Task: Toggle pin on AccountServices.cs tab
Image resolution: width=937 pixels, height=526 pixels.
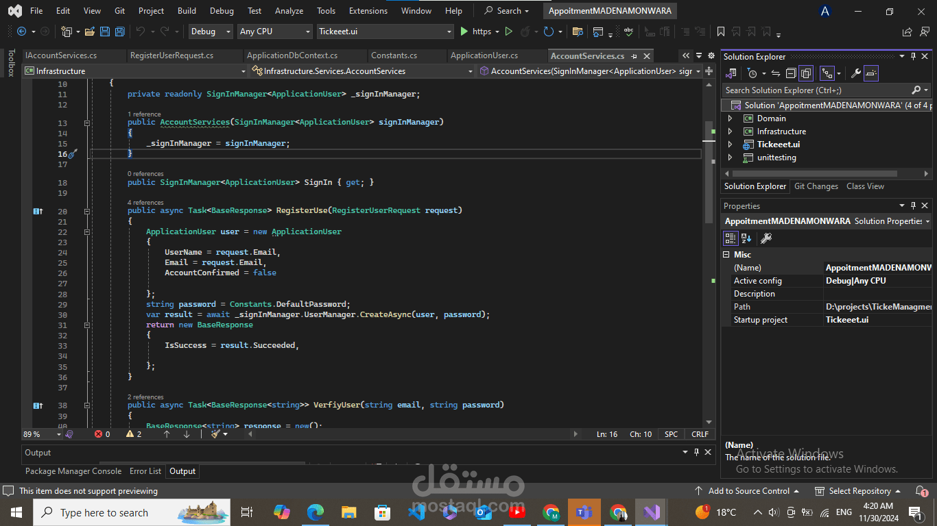Action: pyautogui.click(x=634, y=56)
